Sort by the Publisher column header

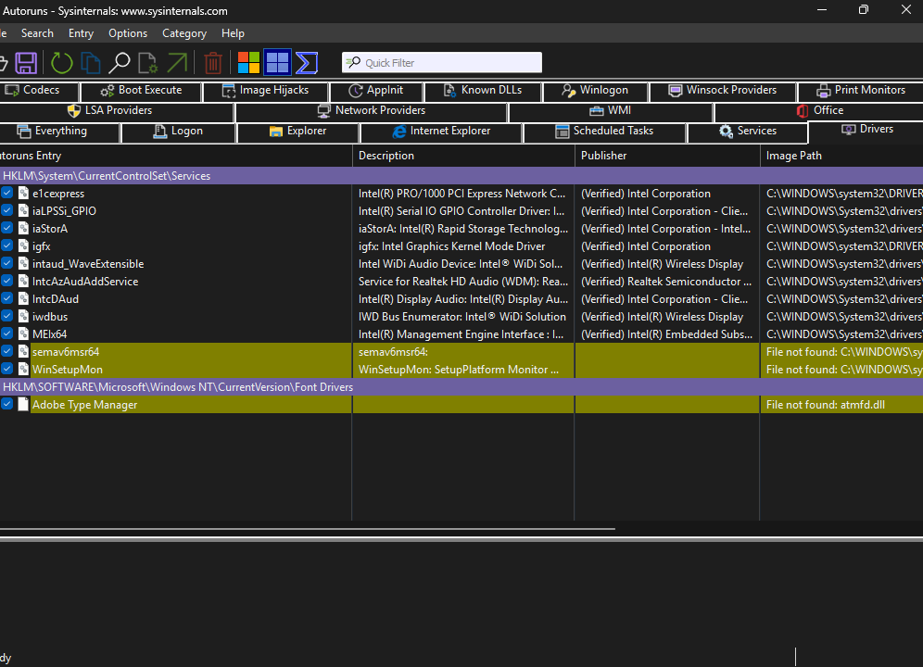[667, 156]
